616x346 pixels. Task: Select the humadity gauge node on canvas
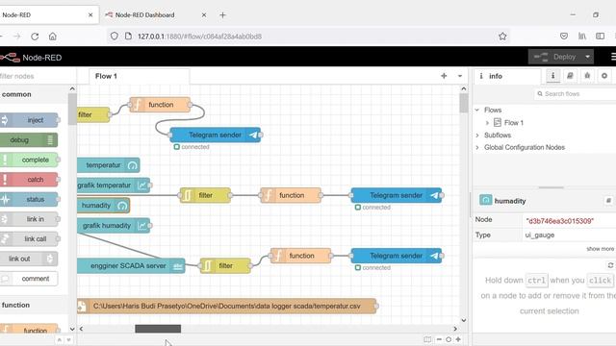tap(103, 205)
